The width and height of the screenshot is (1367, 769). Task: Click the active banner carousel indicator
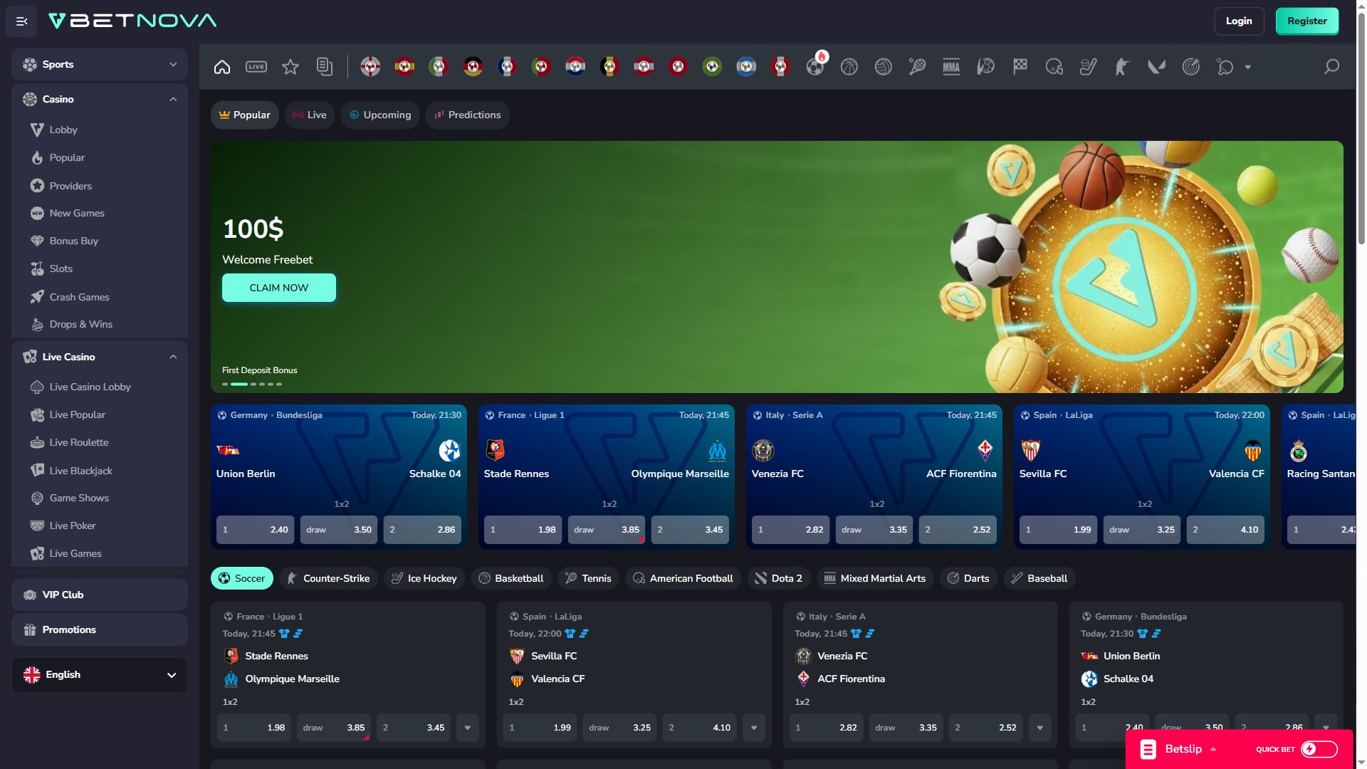(239, 384)
